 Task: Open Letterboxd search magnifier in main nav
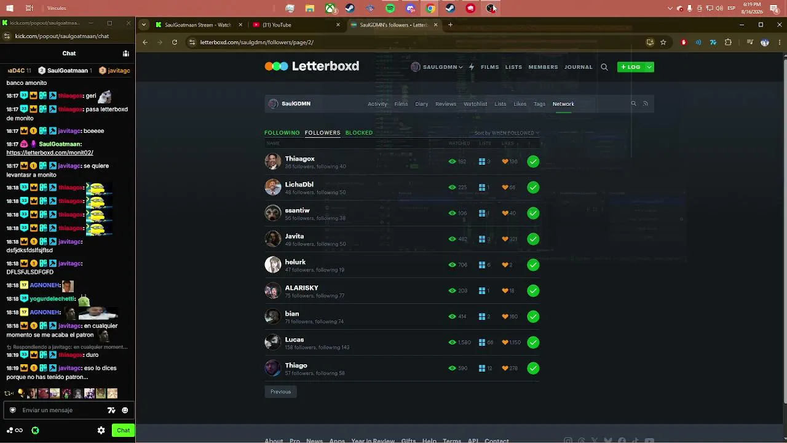click(604, 67)
